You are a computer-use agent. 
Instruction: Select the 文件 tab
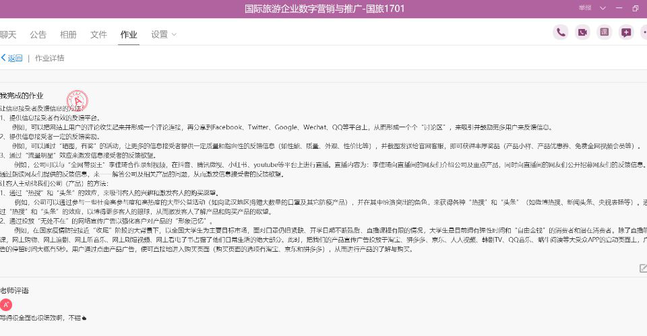[98, 34]
